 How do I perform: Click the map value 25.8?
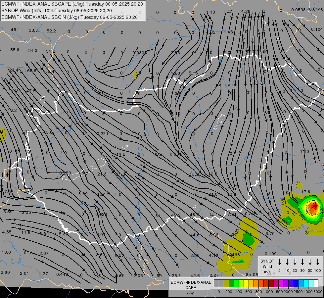coord(176,275)
